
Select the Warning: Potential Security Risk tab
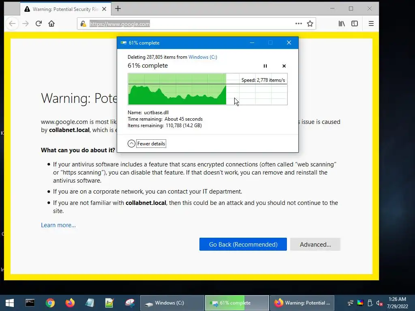[x=66, y=9]
